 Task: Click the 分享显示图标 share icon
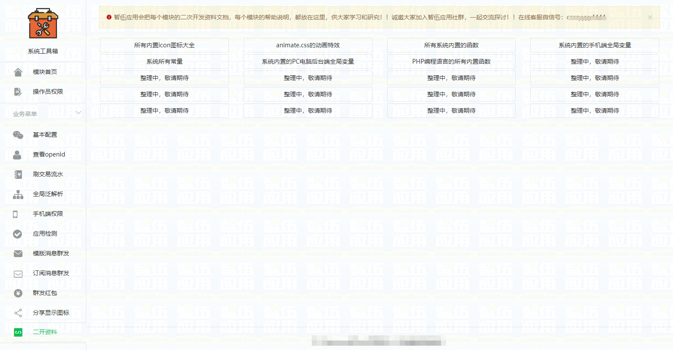coord(18,313)
